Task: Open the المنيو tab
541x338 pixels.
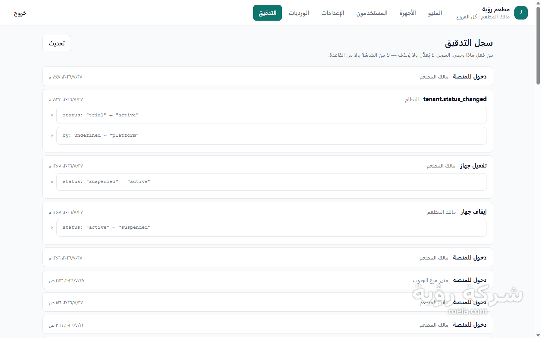Action: point(435,13)
